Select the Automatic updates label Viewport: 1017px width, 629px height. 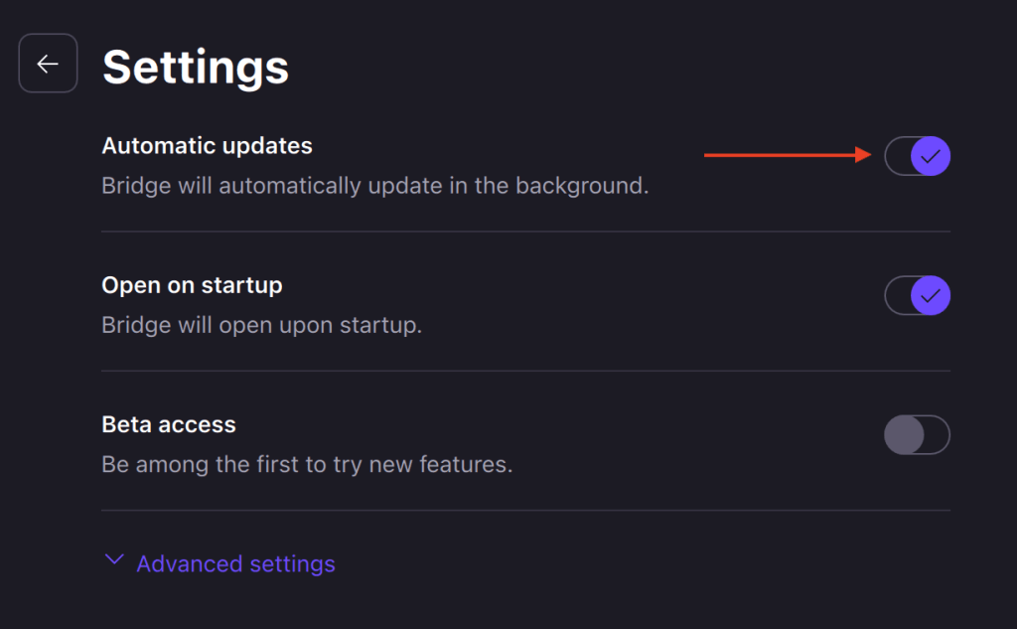click(207, 146)
